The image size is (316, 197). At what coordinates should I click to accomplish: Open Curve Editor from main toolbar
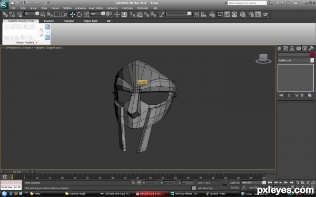click(227, 14)
